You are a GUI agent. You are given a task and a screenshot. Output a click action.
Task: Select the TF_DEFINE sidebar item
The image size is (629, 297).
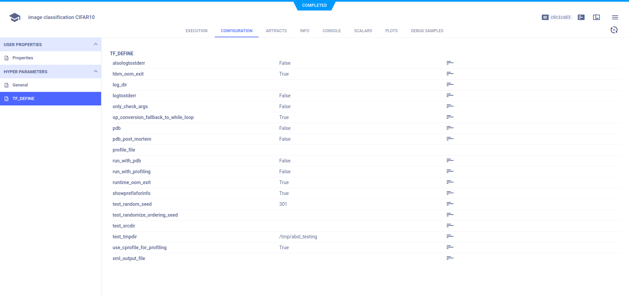[x=23, y=99]
